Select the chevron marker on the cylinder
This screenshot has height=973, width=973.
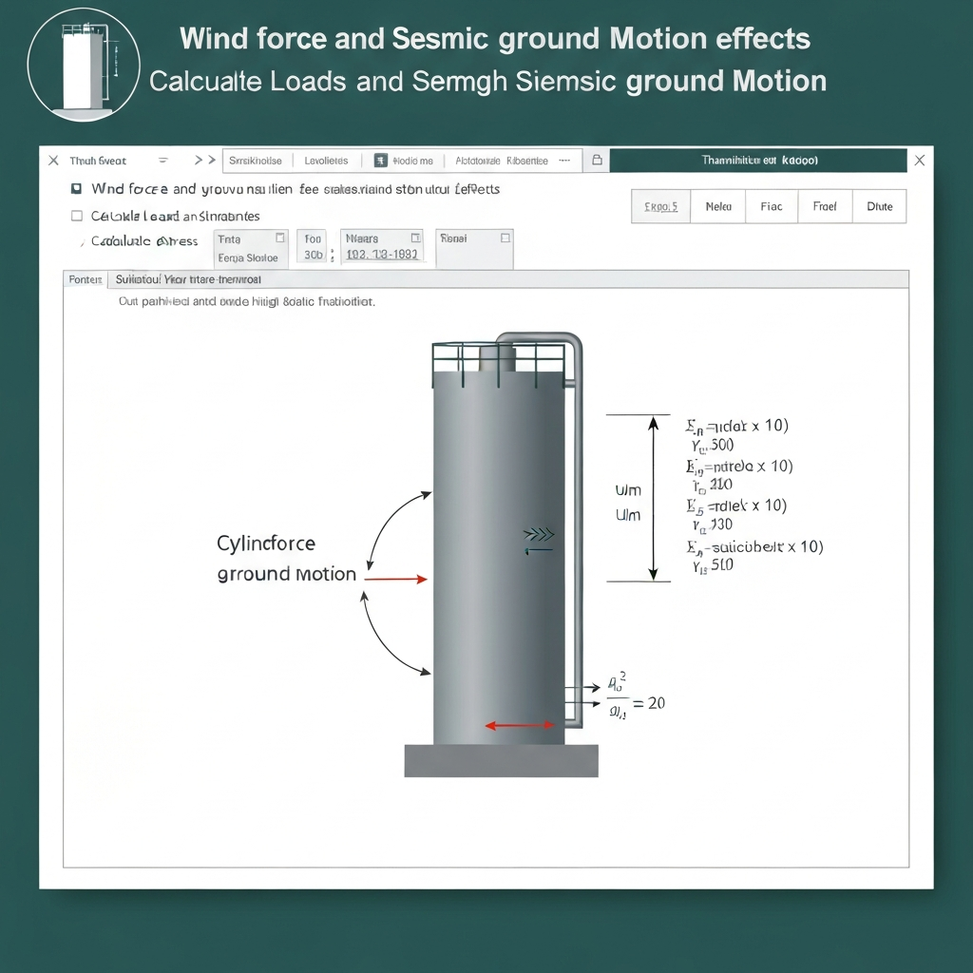click(540, 535)
